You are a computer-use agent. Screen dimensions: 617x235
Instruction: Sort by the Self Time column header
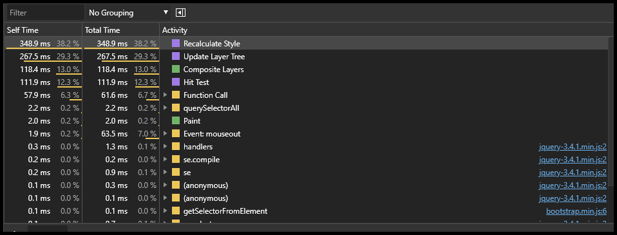43,30
